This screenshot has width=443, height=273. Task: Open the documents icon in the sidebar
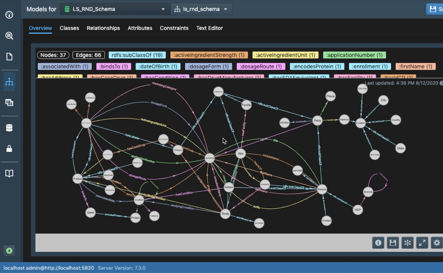tap(9, 56)
